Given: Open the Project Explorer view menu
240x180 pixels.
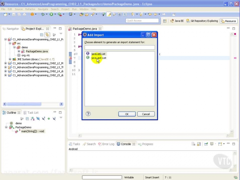Looking at the screenshot, I should 61,34.
